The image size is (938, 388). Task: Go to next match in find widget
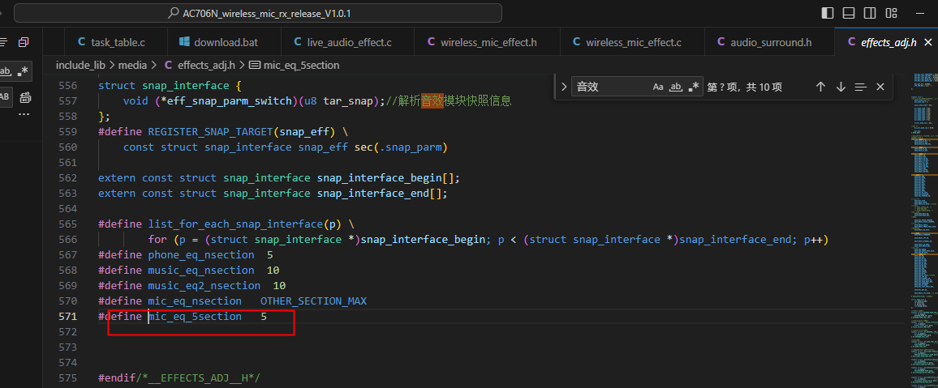(x=841, y=87)
